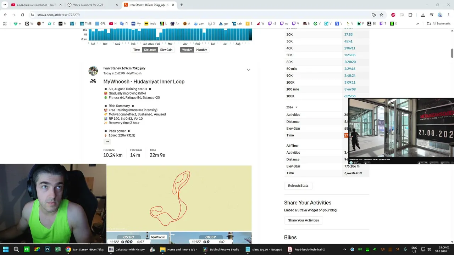Screen dimensions: 454x255
Task: Switch to sleep tag.txt Notepad window
Action: coord(264,249)
